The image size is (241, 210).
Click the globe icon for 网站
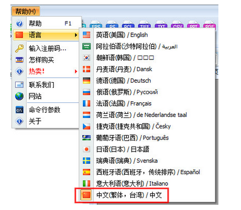coord(19,96)
